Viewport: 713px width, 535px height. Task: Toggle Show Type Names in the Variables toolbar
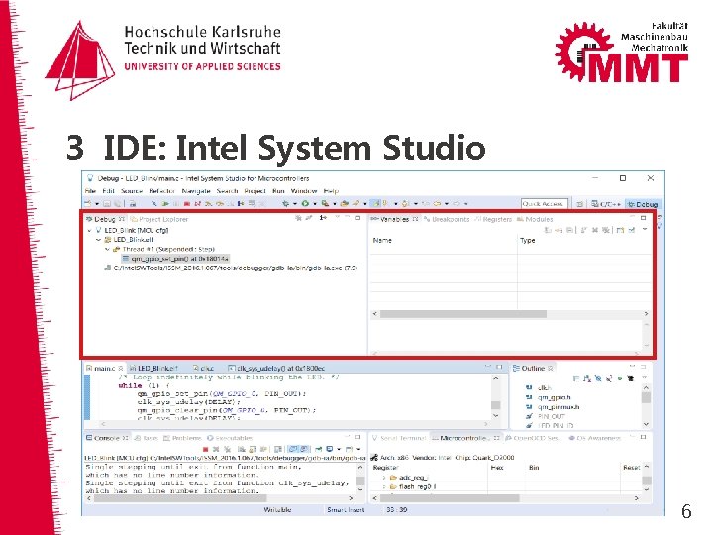pyautogui.click(x=548, y=230)
